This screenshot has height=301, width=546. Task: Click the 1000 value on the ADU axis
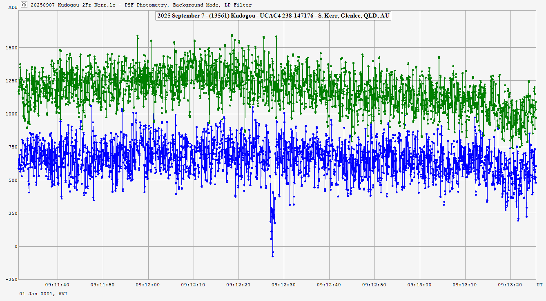tap(12, 114)
